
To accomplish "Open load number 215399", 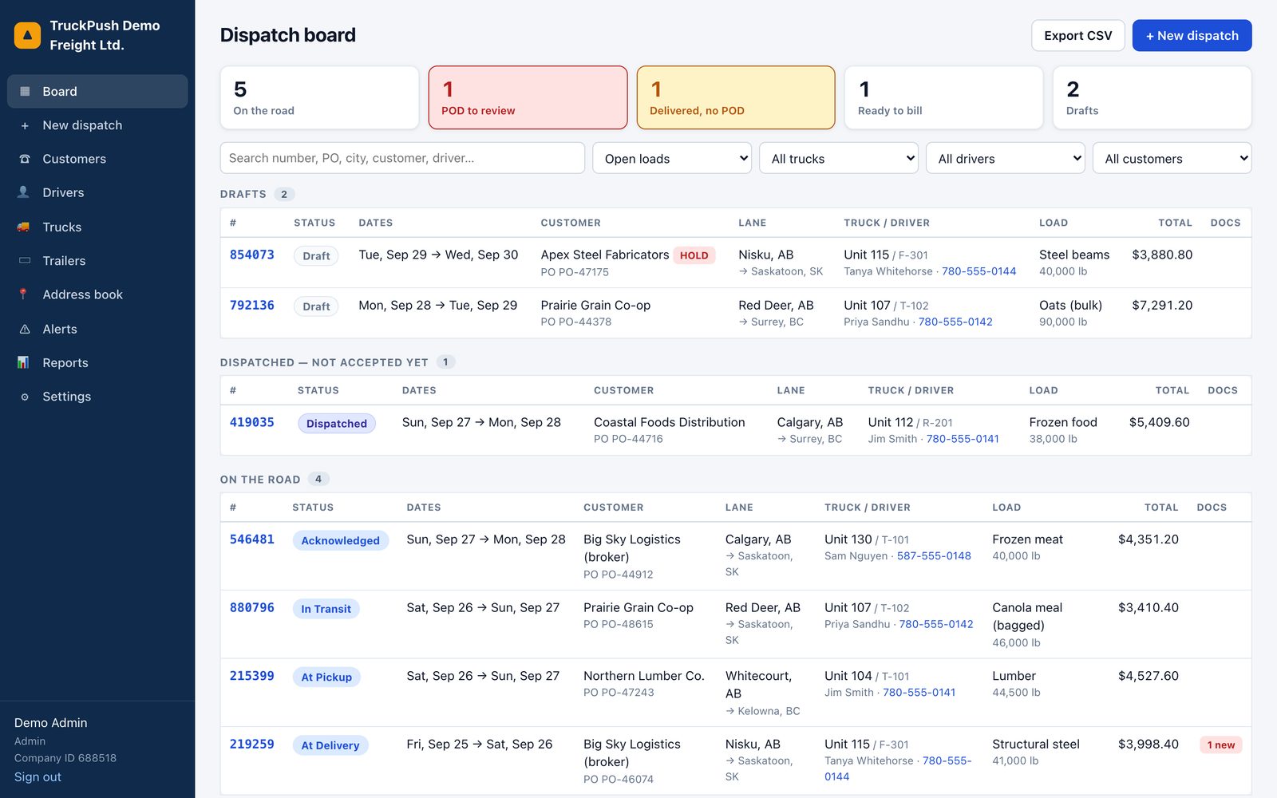I will coord(252,676).
